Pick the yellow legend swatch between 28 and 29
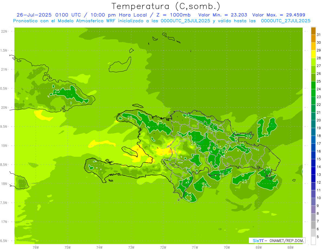The width and height of the screenshot is (326, 251). [313, 54]
